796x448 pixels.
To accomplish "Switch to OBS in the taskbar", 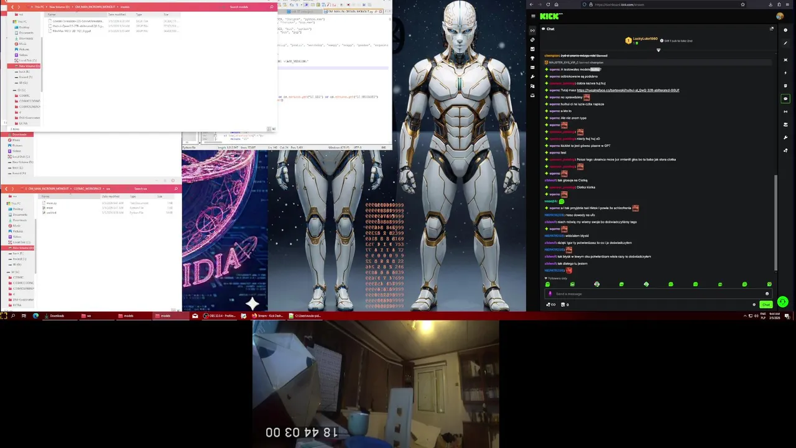I will 221,316.
